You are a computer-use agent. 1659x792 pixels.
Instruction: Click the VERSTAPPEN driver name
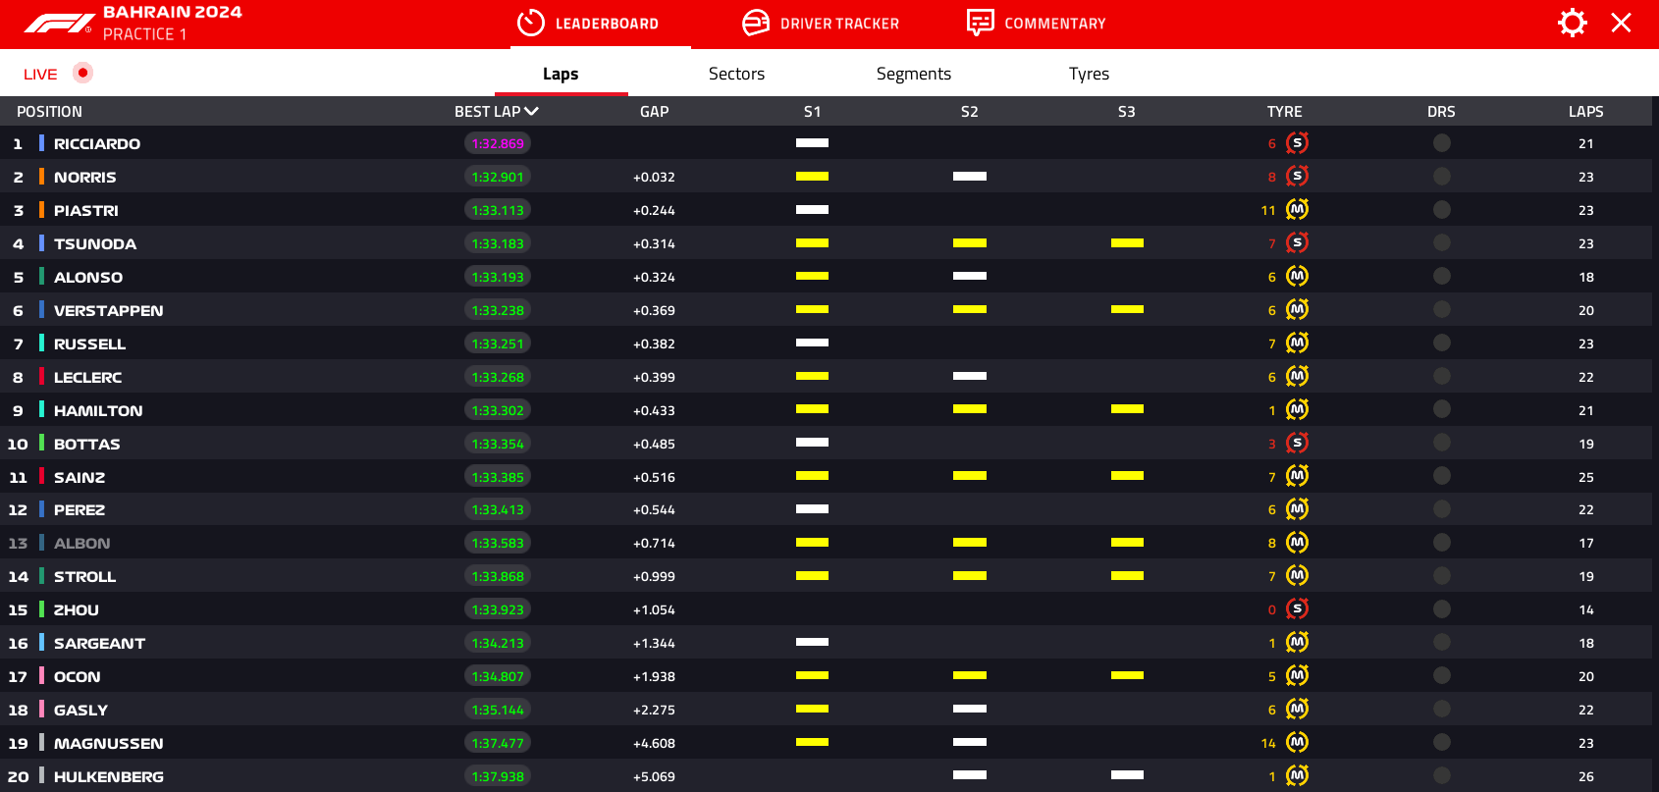[109, 310]
